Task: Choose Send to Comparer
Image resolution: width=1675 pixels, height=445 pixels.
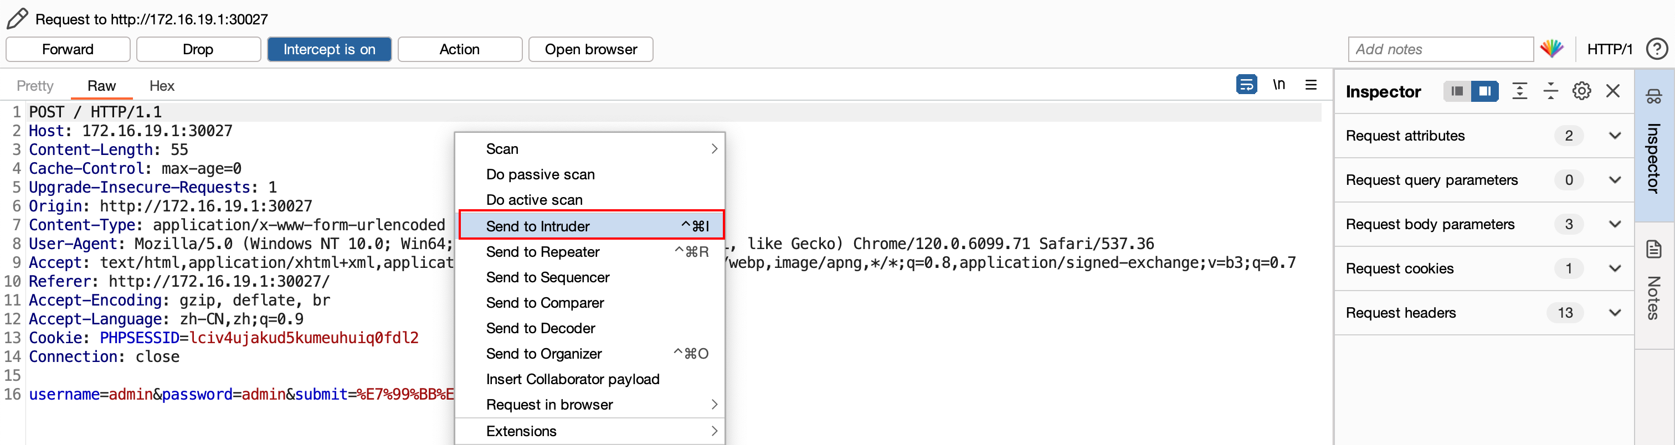Action: (x=591, y=303)
